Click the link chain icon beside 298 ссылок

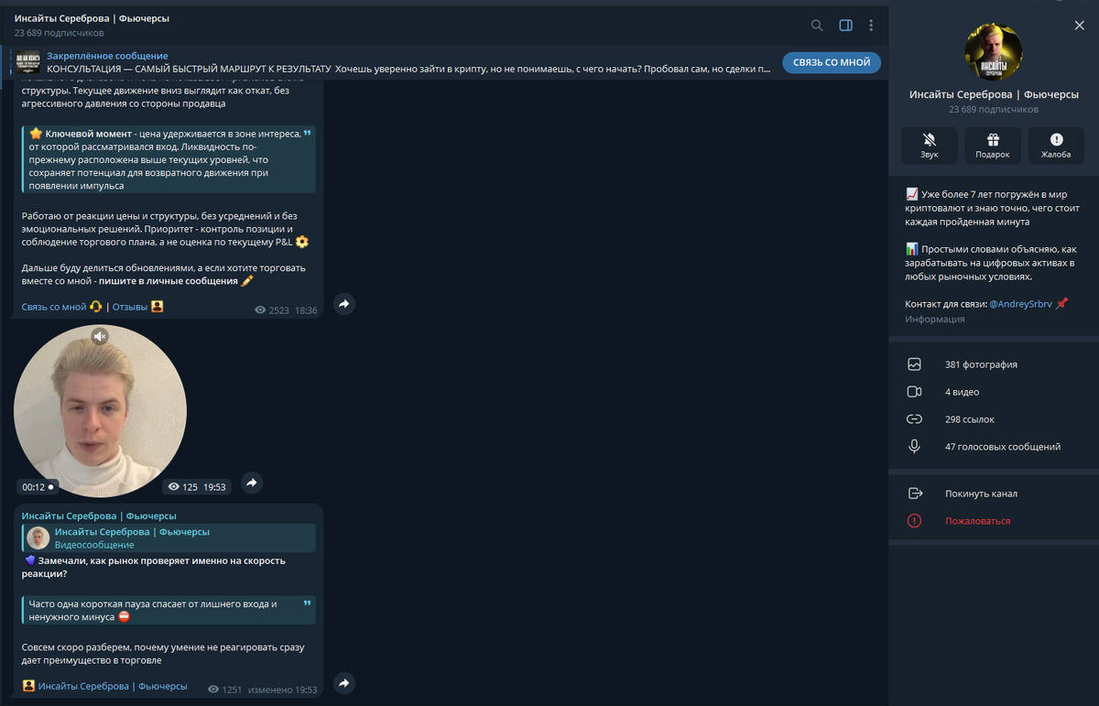coord(914,419)
